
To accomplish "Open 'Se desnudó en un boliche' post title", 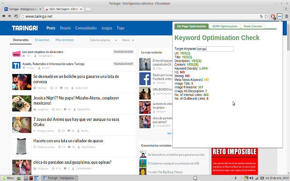I will [76, 79].
